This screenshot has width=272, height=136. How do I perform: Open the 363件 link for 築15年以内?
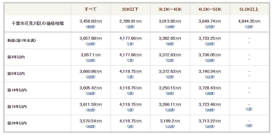pyautogui.click(x=91, y=110)
